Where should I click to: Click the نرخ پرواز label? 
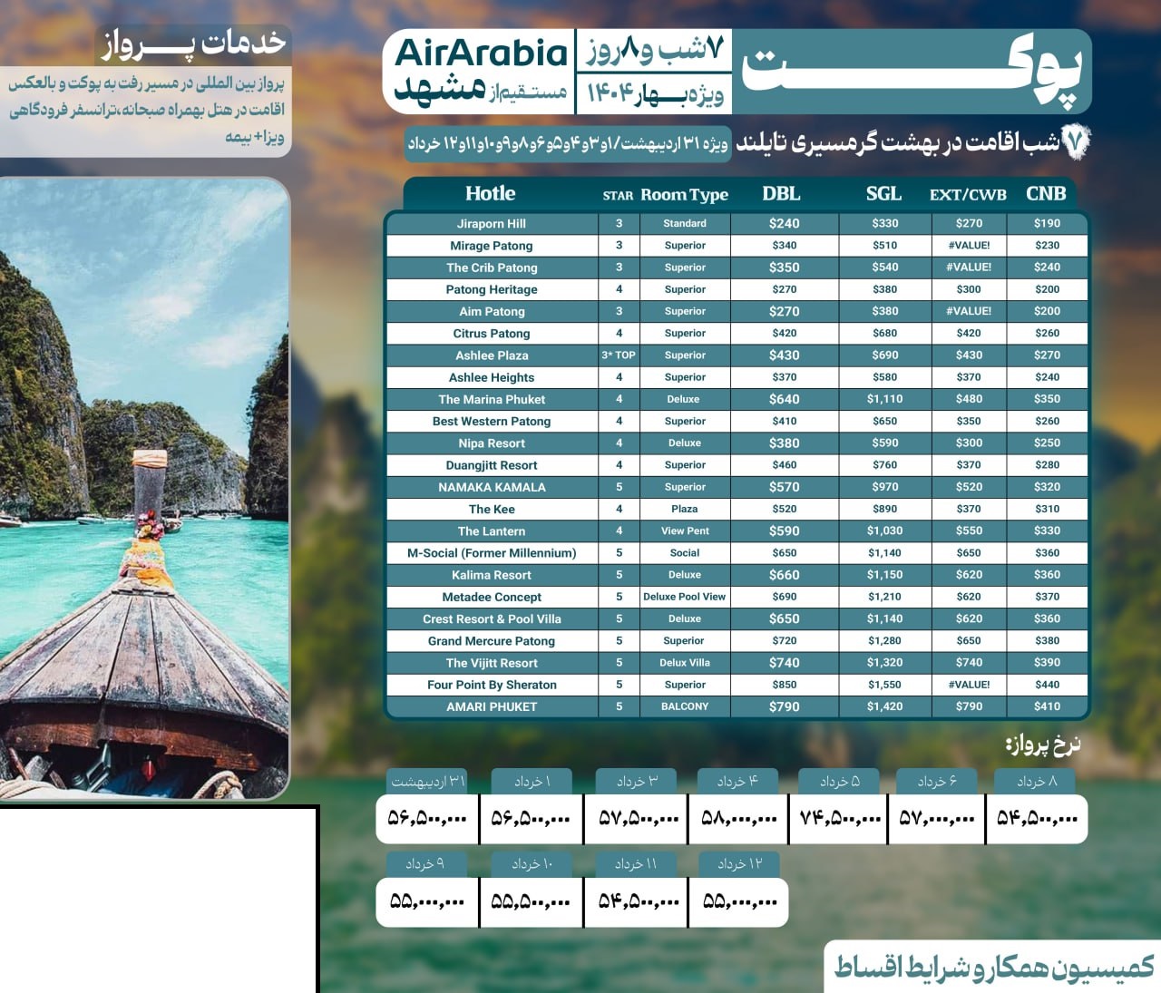[1043, 745]
